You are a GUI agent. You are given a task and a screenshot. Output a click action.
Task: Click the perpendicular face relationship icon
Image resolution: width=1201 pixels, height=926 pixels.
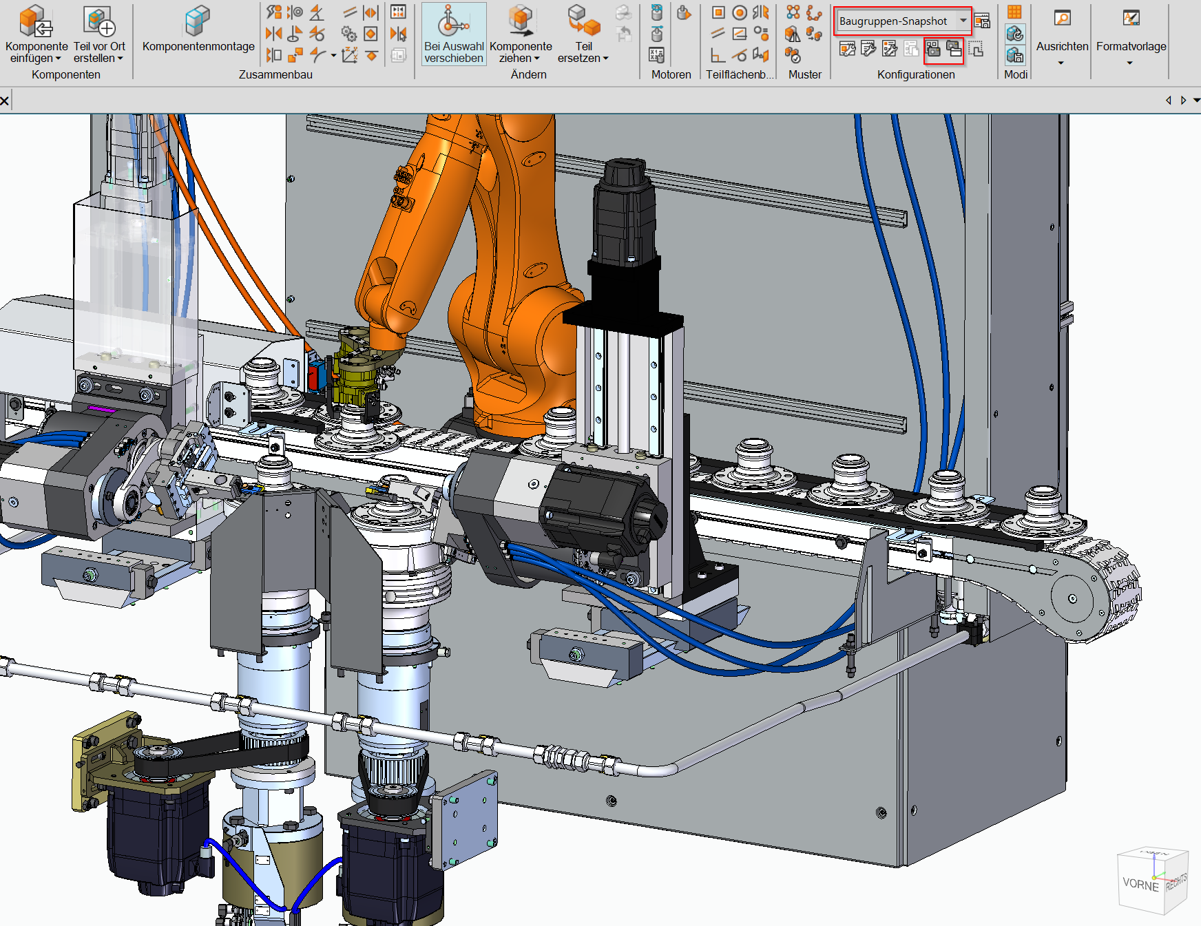click(718, 54)
